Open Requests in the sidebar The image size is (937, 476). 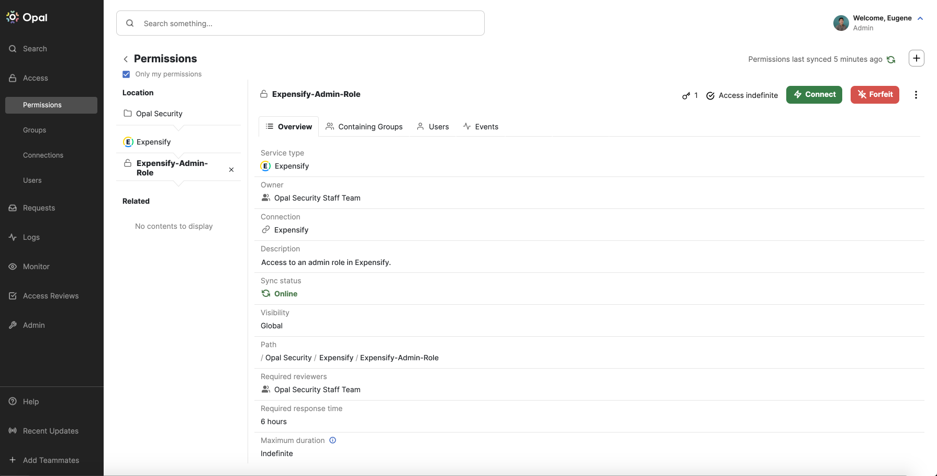coord(39,208)
